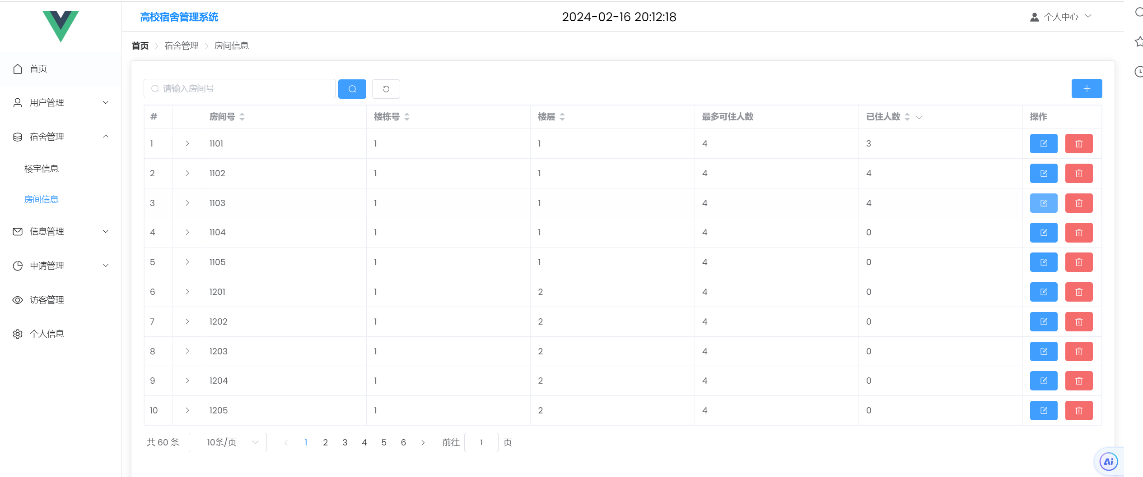Collapse 宿舍管理 sidebar menu

point(61,137)
